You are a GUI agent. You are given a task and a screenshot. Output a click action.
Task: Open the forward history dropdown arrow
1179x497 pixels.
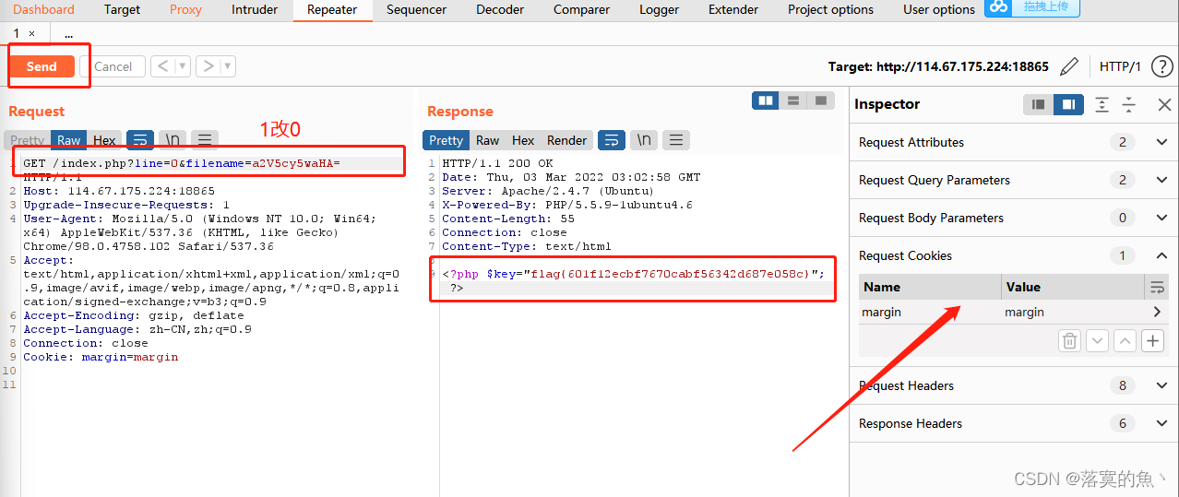(x=229, y=66)
